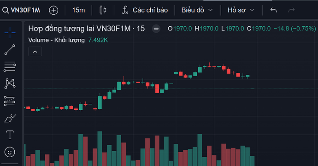The image size is (318, 166).
Task: Click the close price C1970.0
Action: [259, 29]
